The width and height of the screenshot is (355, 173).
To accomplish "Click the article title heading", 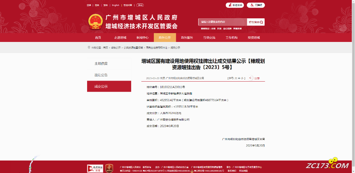I will click(x=203, y=64).
